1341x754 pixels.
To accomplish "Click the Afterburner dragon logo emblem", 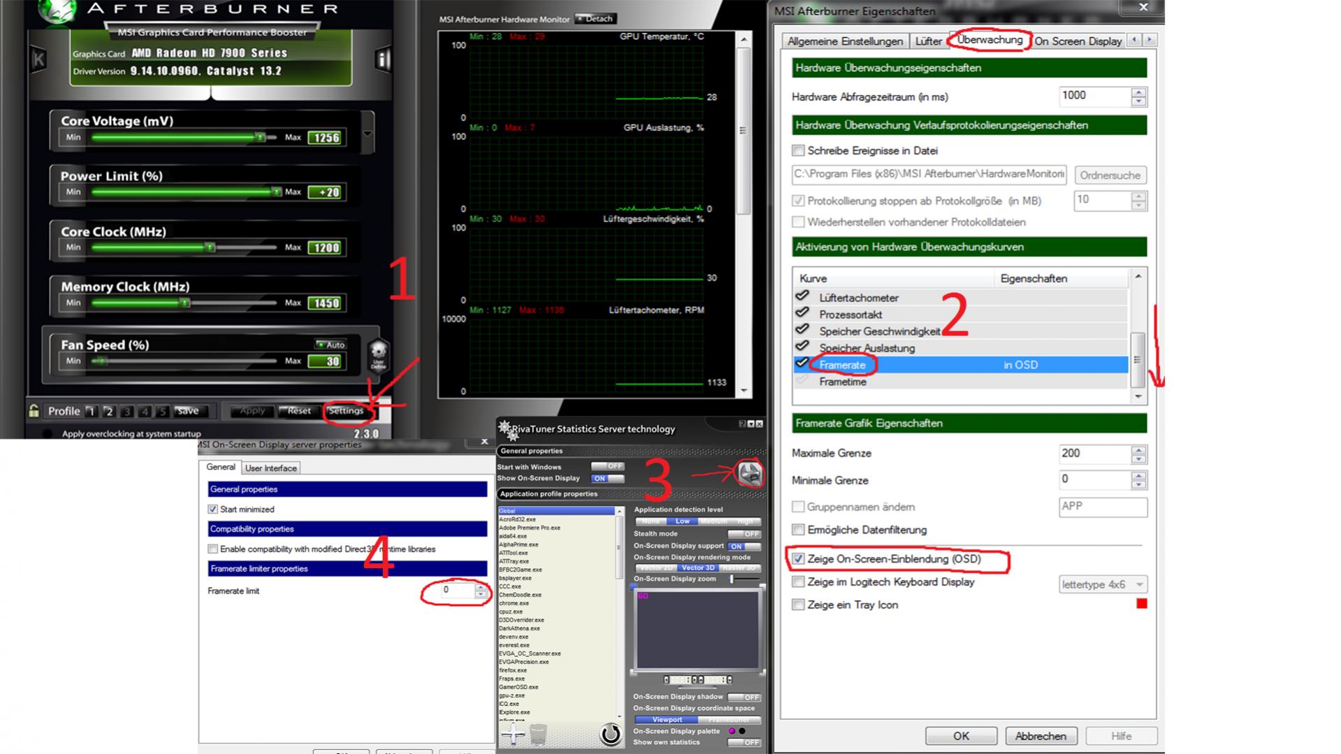I will point(56,11).
